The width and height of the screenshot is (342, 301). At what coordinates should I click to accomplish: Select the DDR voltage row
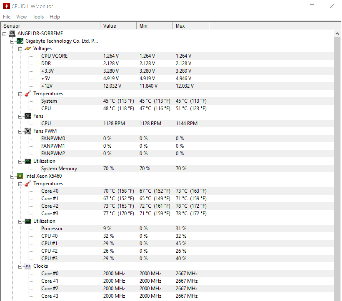tap(187, 63)
